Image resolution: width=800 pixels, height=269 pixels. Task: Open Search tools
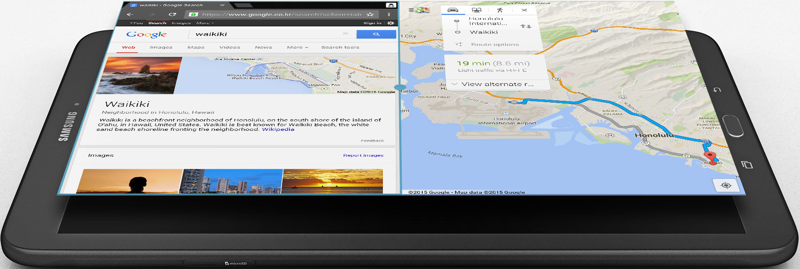pyautogui.click(x=340, y=47)
